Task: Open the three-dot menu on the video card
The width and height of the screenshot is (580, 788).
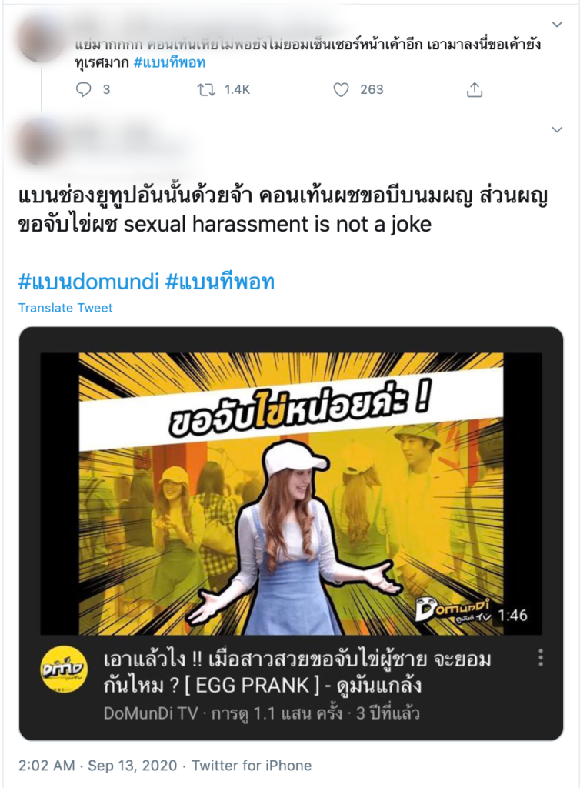Action: click(540, 657)
